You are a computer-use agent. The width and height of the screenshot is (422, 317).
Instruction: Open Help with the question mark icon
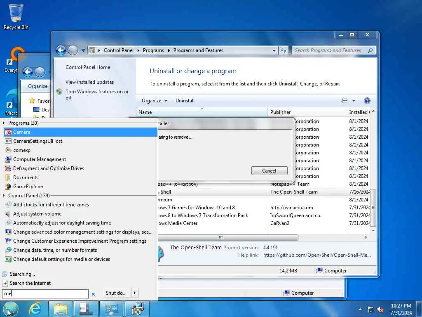point(367,101)
